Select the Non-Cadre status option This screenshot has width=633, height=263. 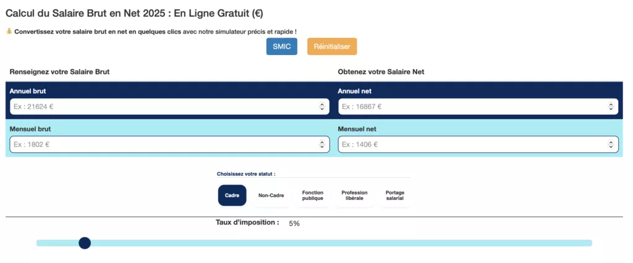pyautogui.click(x=271, y=195)
